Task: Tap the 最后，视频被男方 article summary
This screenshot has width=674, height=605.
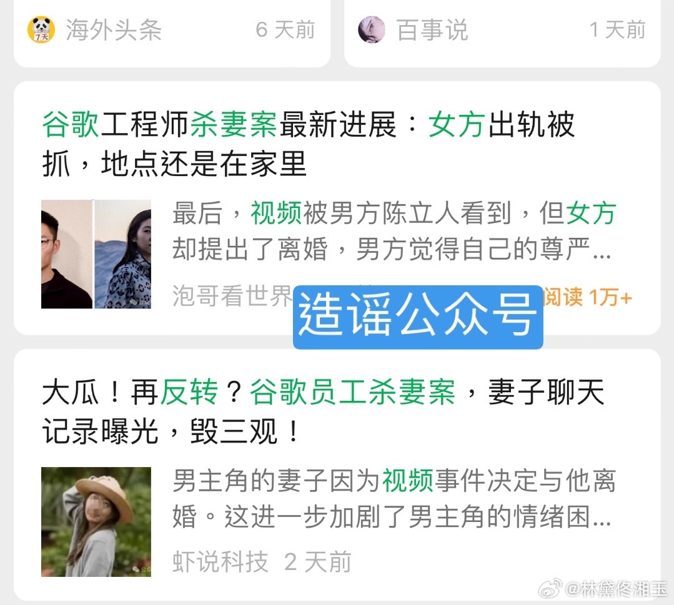Action: pyautogui.click(x=395, y=231)
